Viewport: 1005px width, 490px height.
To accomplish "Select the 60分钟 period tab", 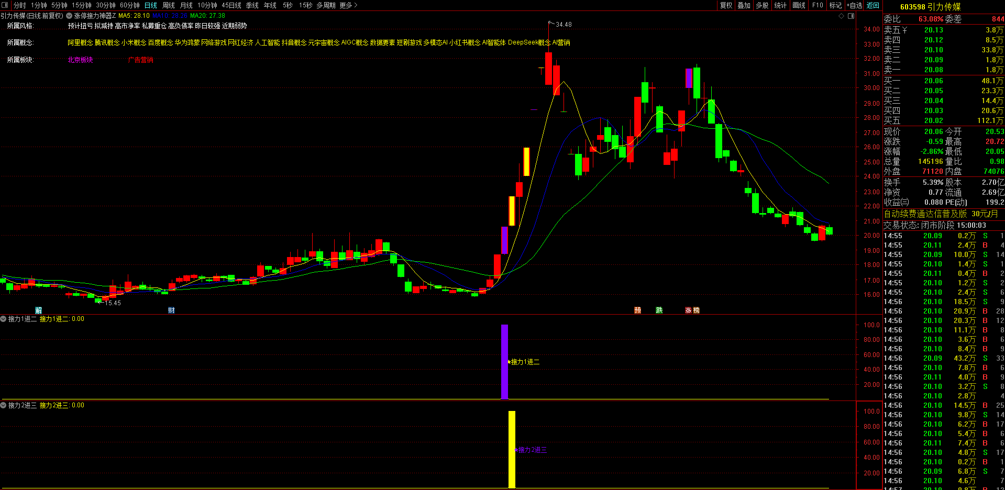I will (130, 5).
